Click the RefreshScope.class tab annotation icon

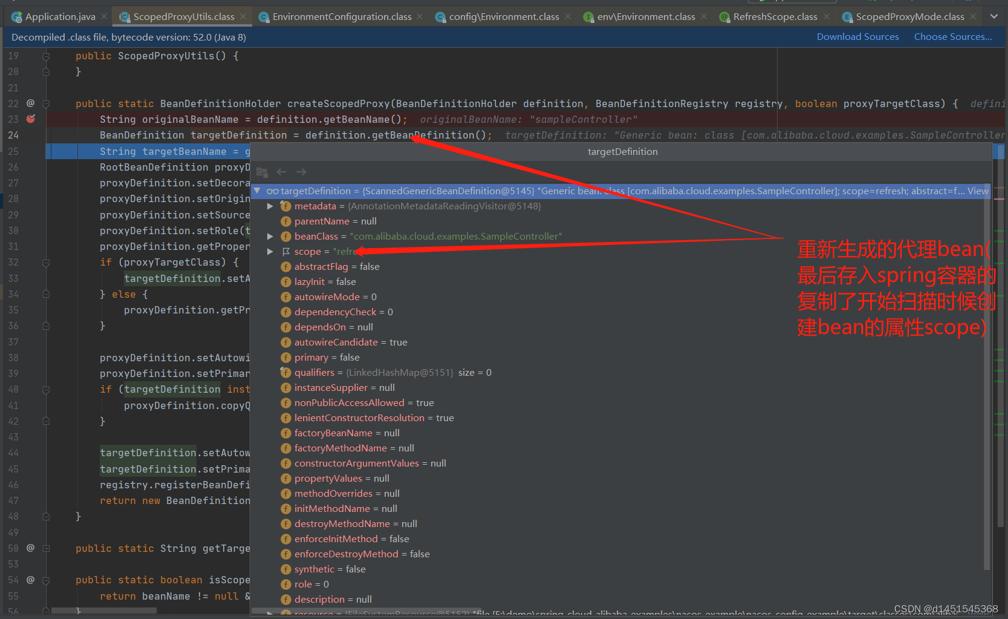click(x=724, y=17)
